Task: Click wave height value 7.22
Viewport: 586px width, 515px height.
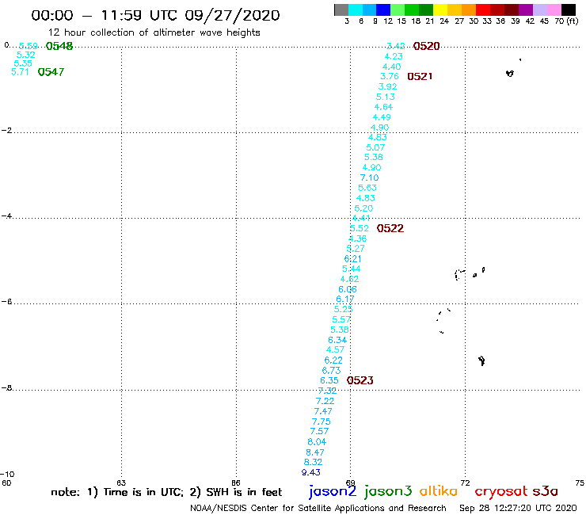Action: [x=325, y=401]
